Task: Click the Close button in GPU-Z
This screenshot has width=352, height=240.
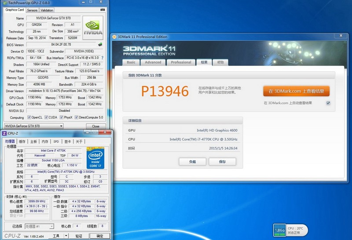Action: point(95,126)
